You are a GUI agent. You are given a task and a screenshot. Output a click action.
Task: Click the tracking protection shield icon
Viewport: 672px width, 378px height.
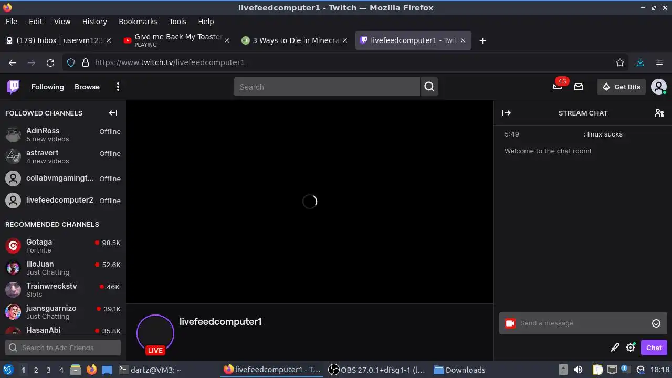tap(71, 62)
